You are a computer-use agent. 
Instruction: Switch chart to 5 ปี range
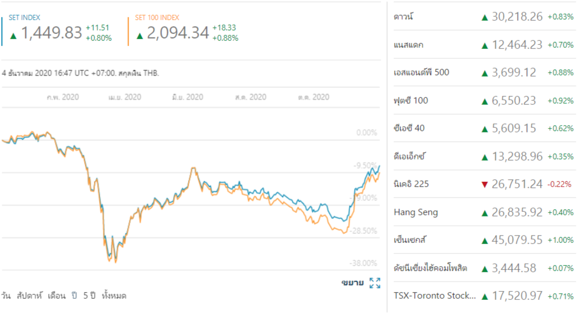[88, 296]
